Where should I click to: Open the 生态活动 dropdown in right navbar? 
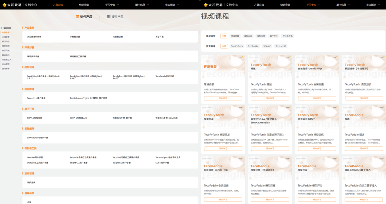tap(372, 5)
